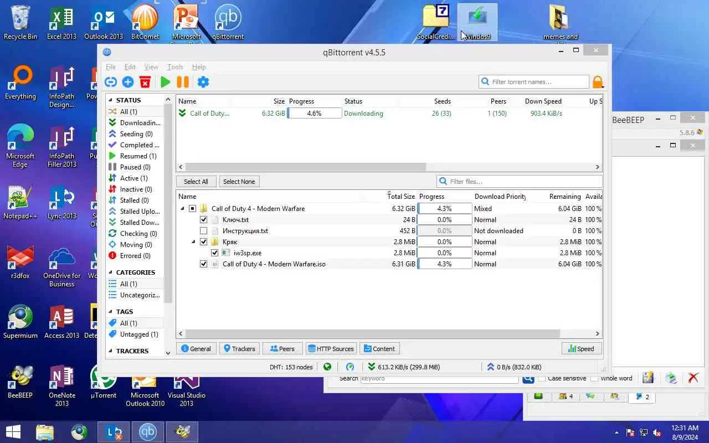Image resolution: width=709 pixels, height=443 pixels.
Task: Click the orange lock icon in qBittorrent
Action: click(x=598, y=82)
